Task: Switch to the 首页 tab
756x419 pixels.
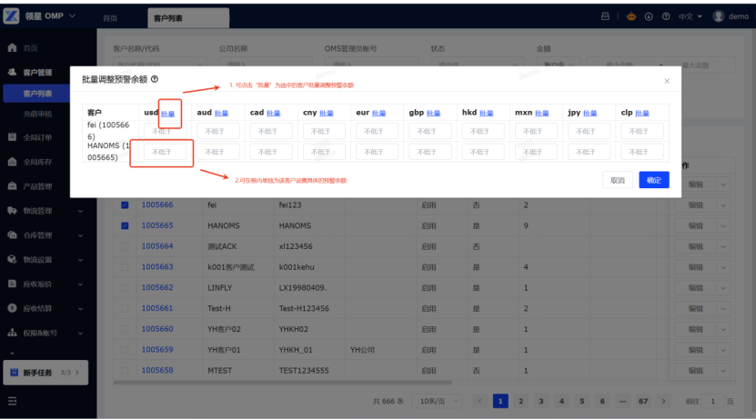Action: (110, 18)
